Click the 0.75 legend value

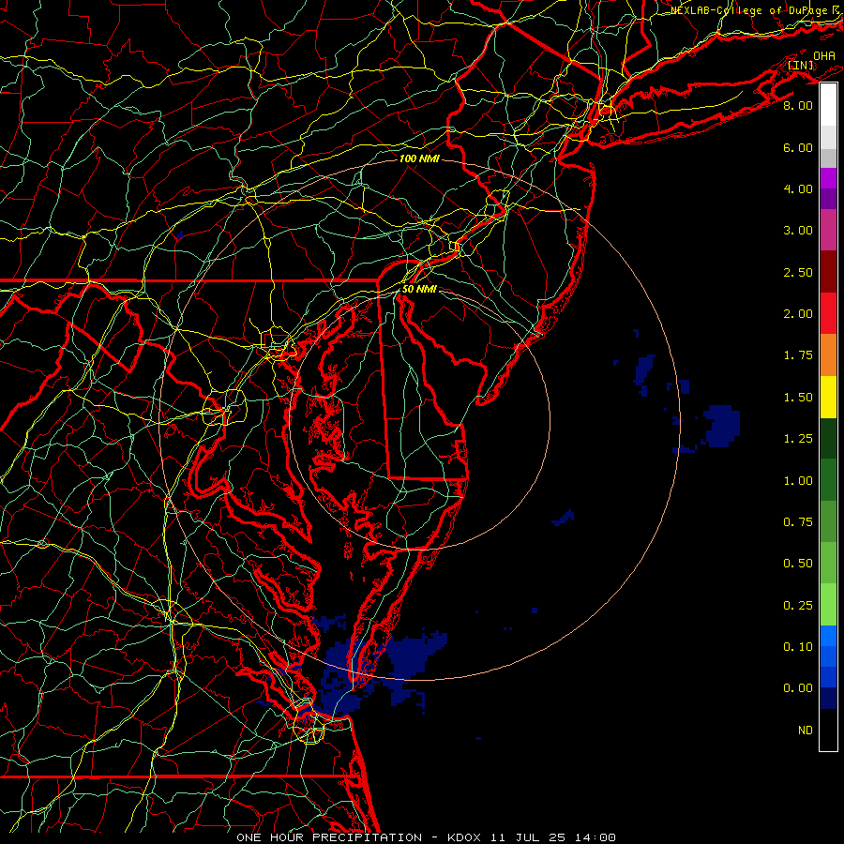tap(798, 522)
